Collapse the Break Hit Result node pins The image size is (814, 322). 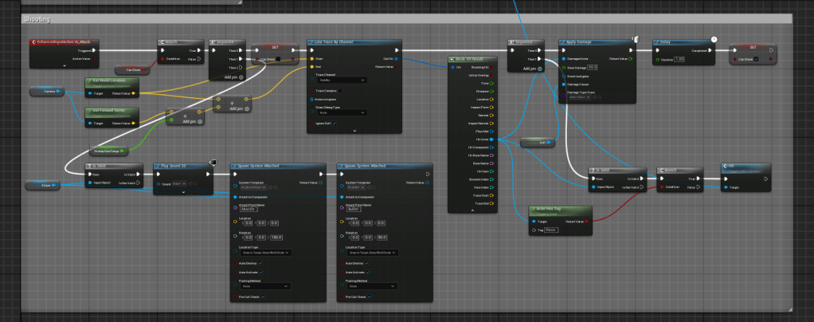[x=472, y=211]
